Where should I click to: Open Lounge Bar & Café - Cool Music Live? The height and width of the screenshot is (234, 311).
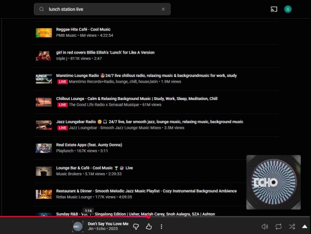(x=94, y=168)
